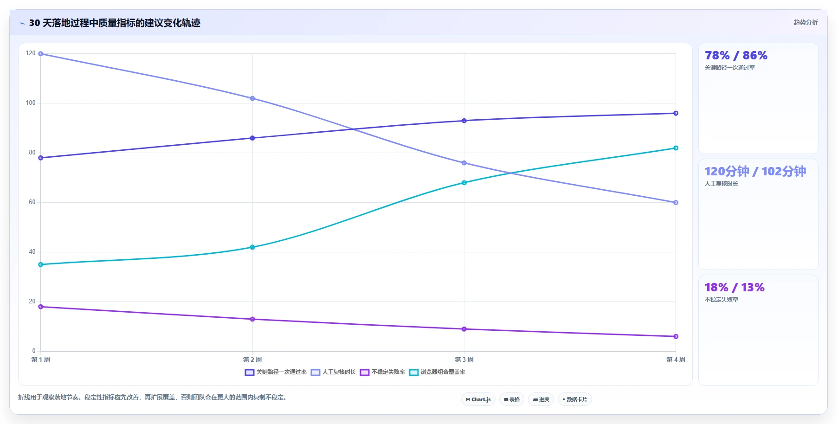Click the 第 1 周 x-axis label
This screenshot has height=424, width=837.
pos(41,360)
